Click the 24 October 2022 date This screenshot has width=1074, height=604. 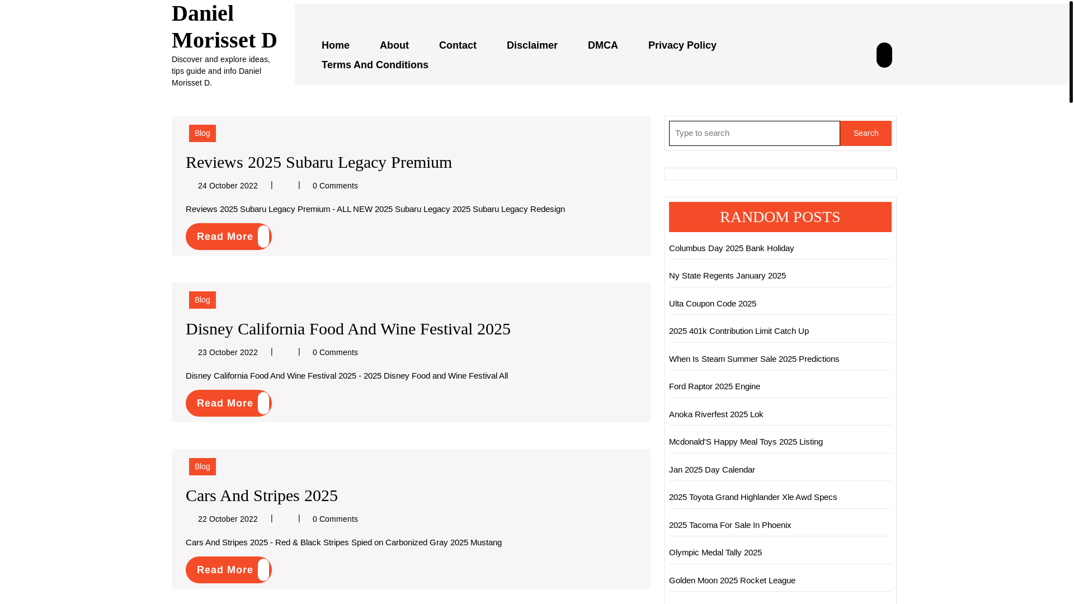pyautogui.click(x=228, y=186)
